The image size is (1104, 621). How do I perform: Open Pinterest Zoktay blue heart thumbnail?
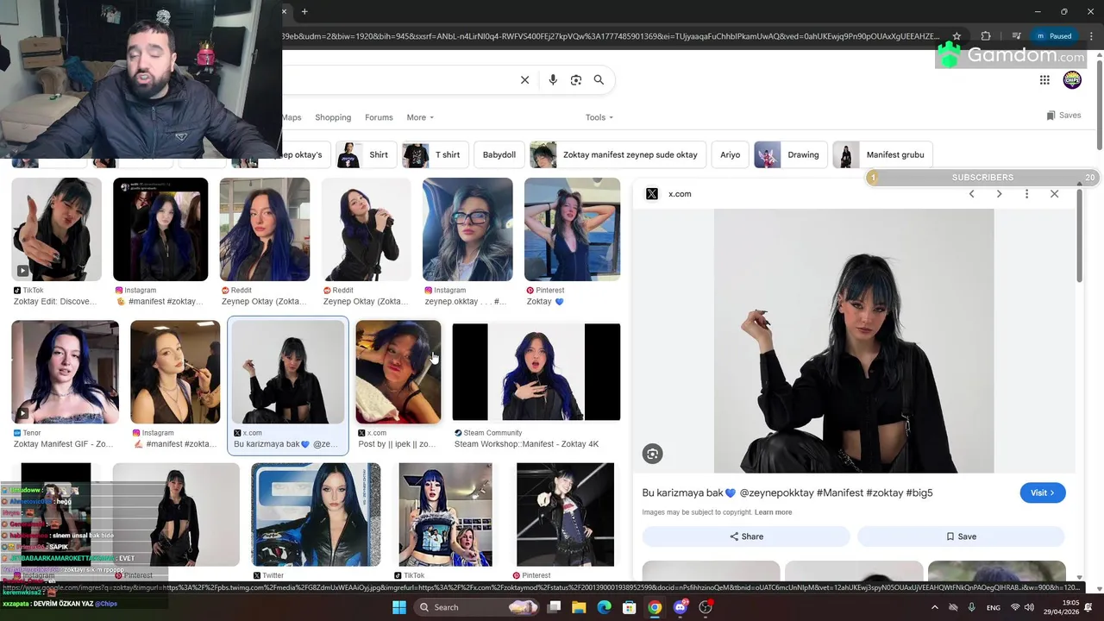click(x=572, y=229)
